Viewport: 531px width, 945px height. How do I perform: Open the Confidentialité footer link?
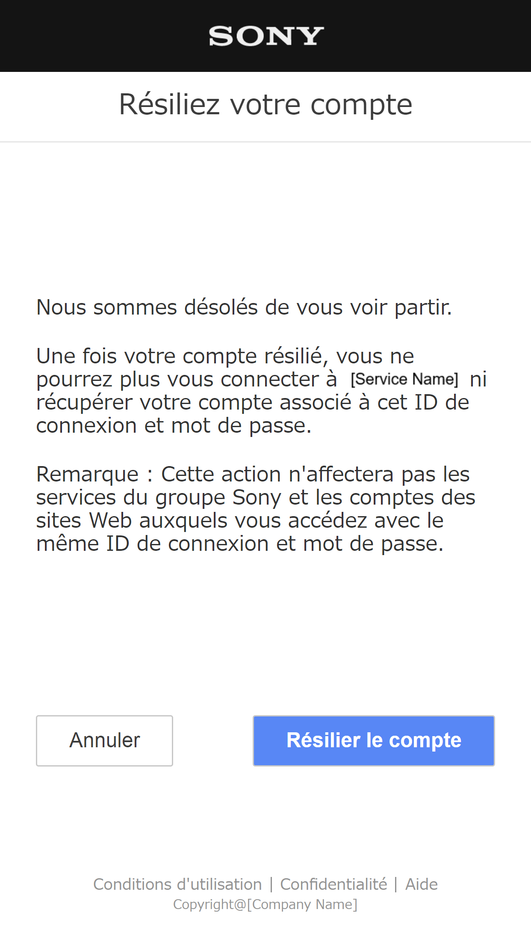pos(333,884)
